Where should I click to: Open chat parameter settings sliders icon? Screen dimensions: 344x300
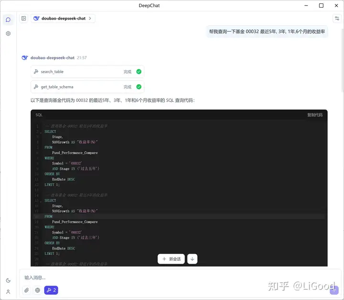pyautogui.click(x=337, y=19)
